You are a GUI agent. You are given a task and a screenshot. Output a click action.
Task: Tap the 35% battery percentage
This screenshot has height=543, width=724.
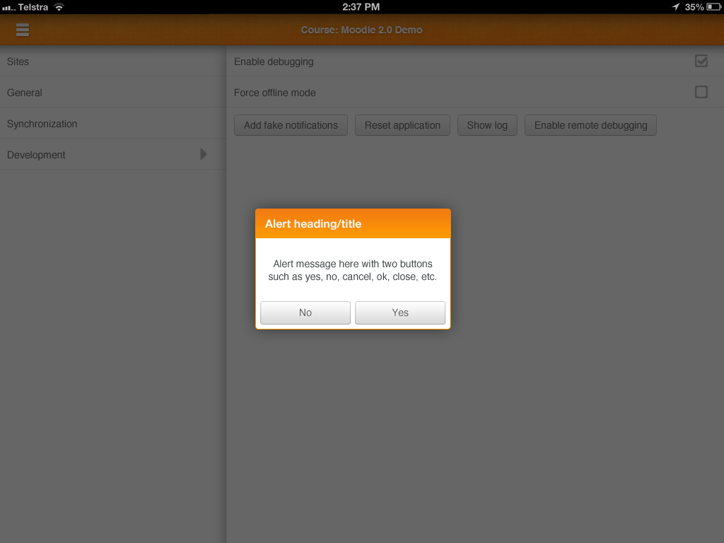(x=694, y=7)
